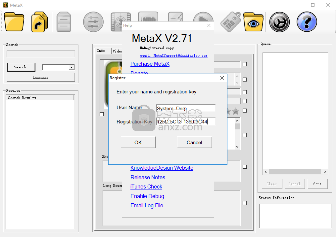Open the KnowledgeDesign Website link
The height and width of the screenshot is (237, 336).
162,168
